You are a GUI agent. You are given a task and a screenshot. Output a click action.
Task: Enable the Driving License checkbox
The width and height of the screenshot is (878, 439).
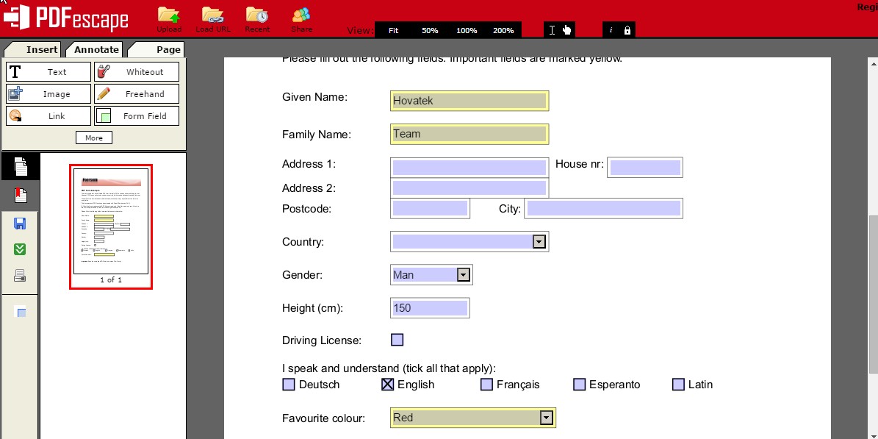pyautogui.click(x=397, y=339)
